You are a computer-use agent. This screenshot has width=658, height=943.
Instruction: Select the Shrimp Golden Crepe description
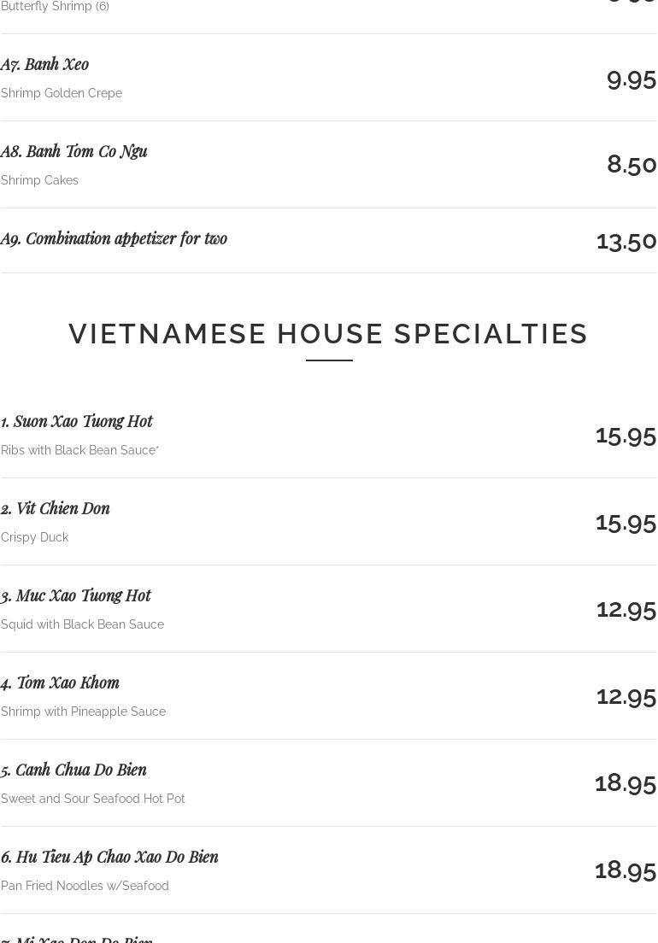62,93
